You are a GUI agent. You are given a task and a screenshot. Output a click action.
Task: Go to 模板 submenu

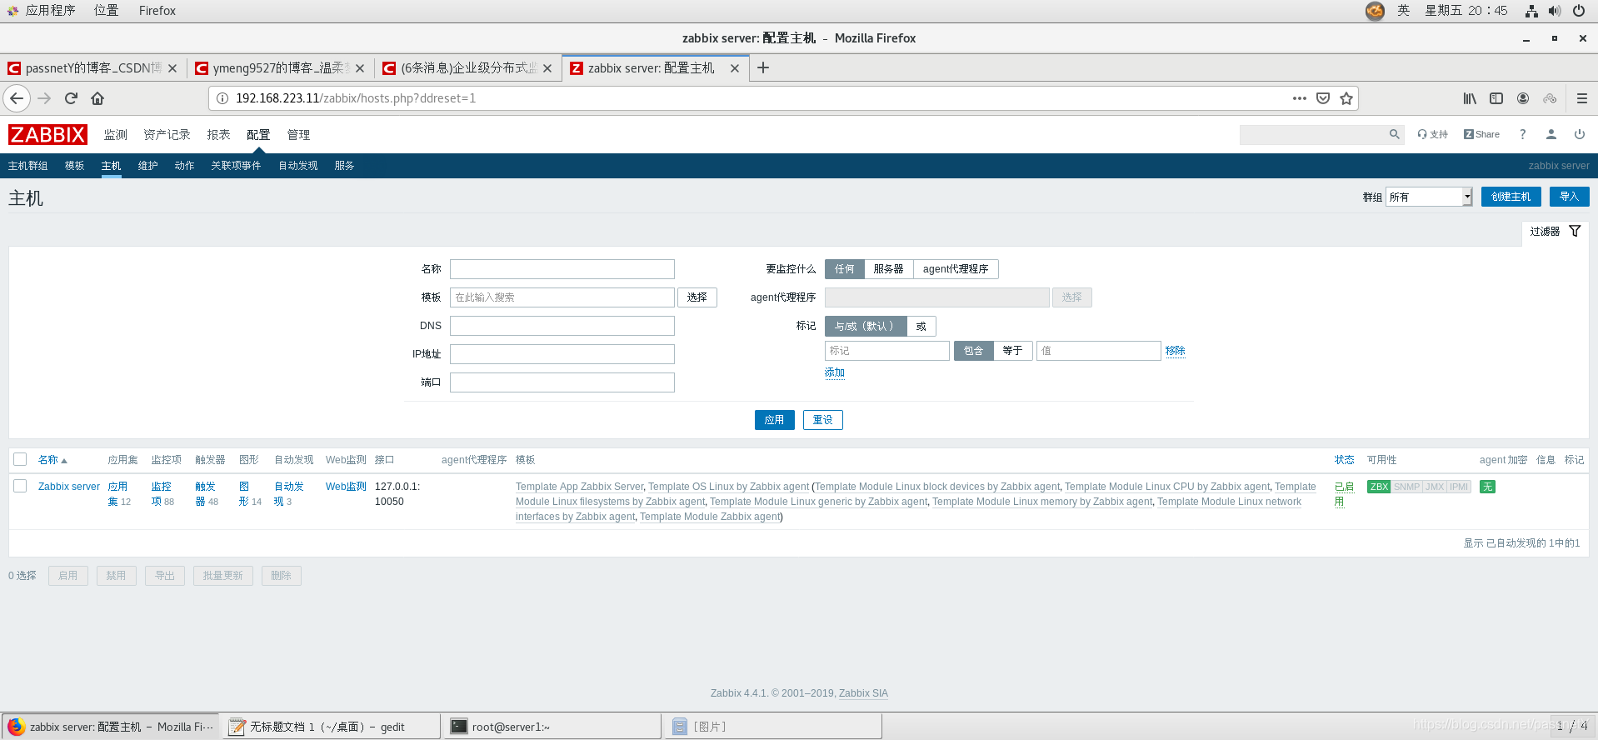pos(75,166)
